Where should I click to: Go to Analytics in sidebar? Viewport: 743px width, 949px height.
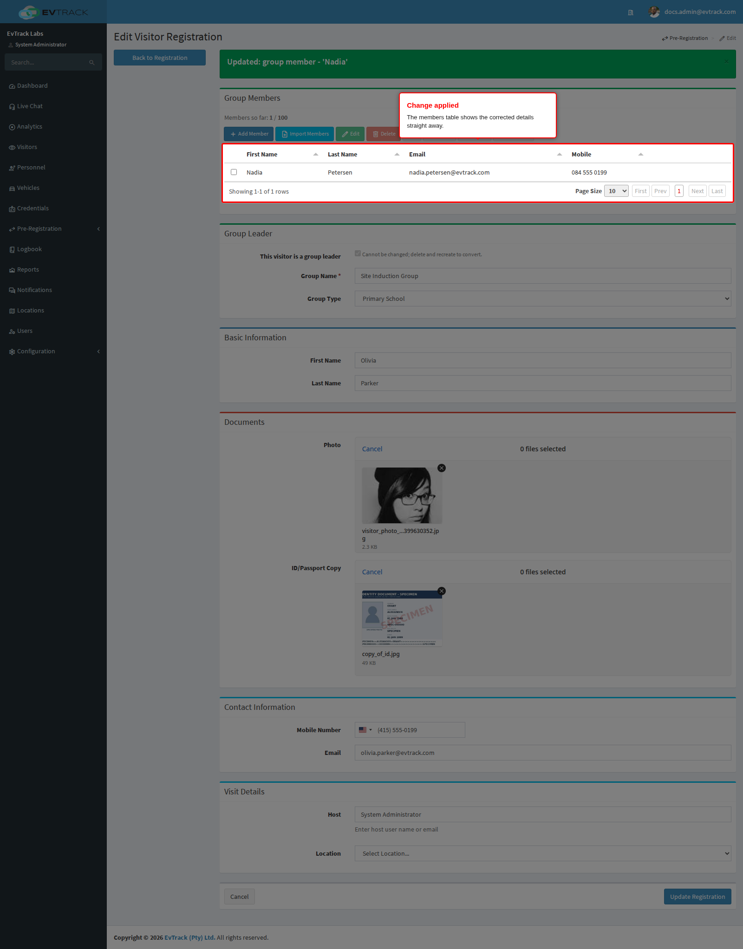[26, 127]
